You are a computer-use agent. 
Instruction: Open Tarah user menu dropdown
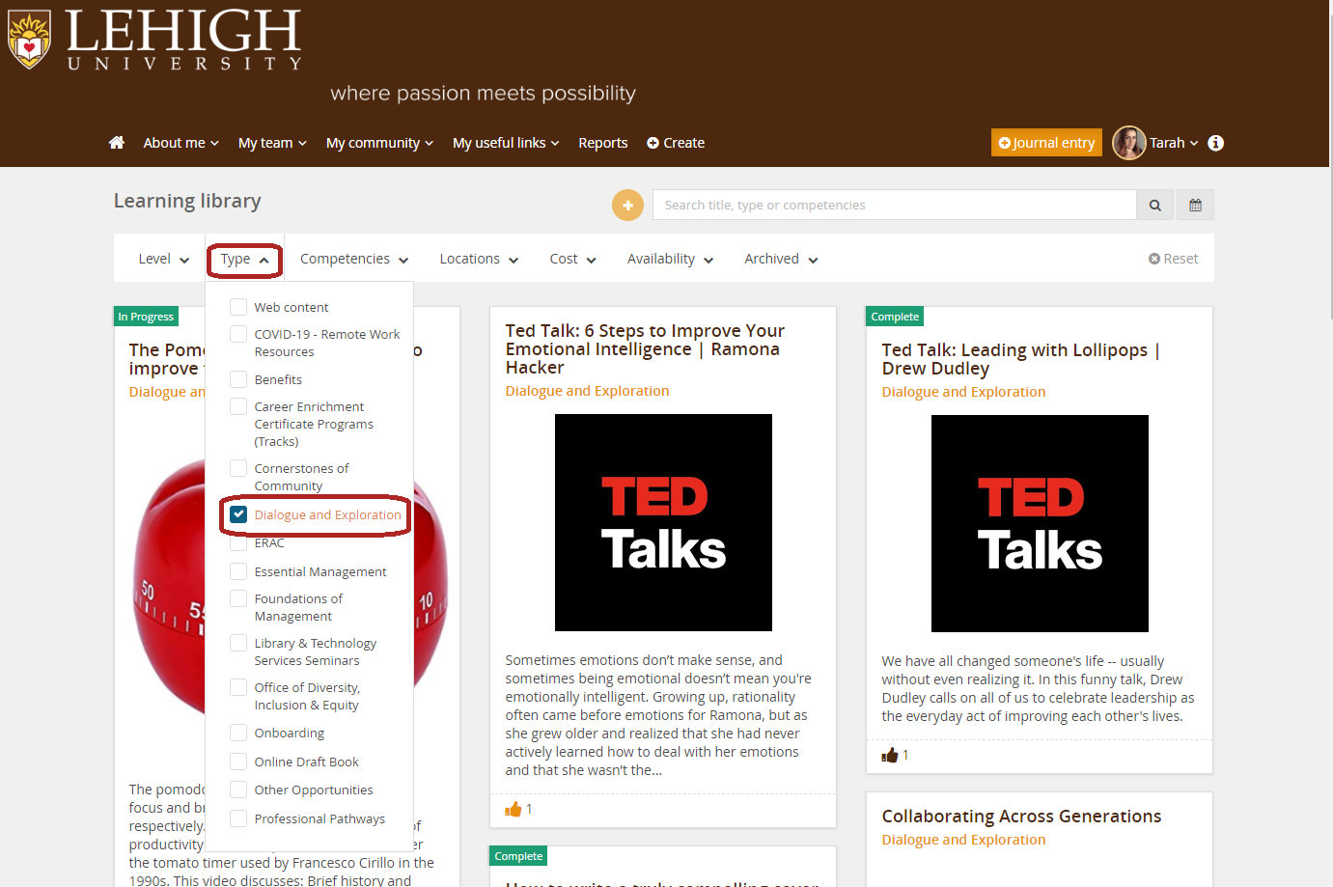[1174, 143]
